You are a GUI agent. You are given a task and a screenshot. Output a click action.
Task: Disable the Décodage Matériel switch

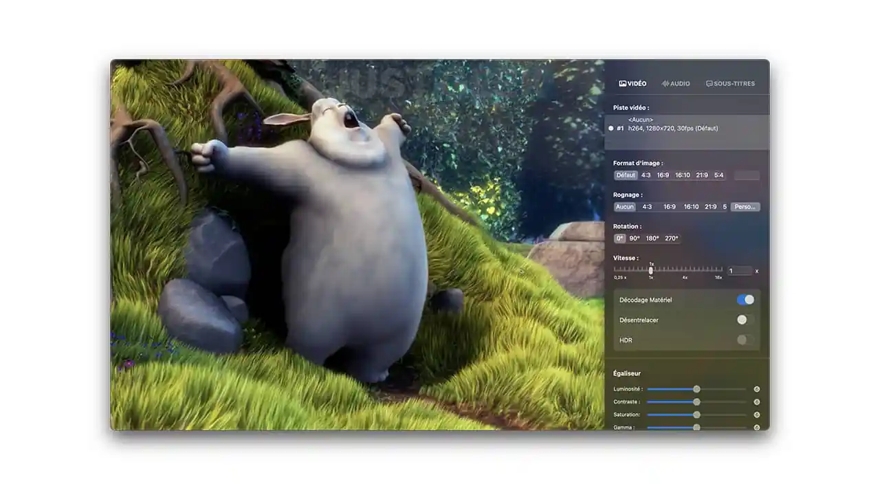[745, 300]
